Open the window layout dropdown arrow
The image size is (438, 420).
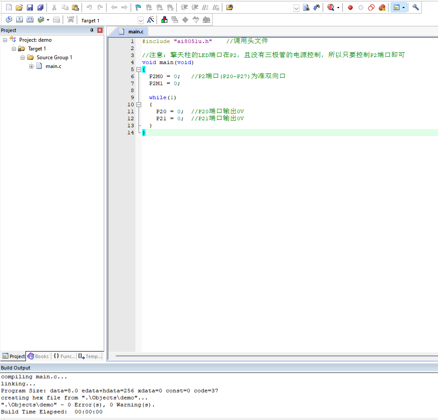(x=404, y=7)
